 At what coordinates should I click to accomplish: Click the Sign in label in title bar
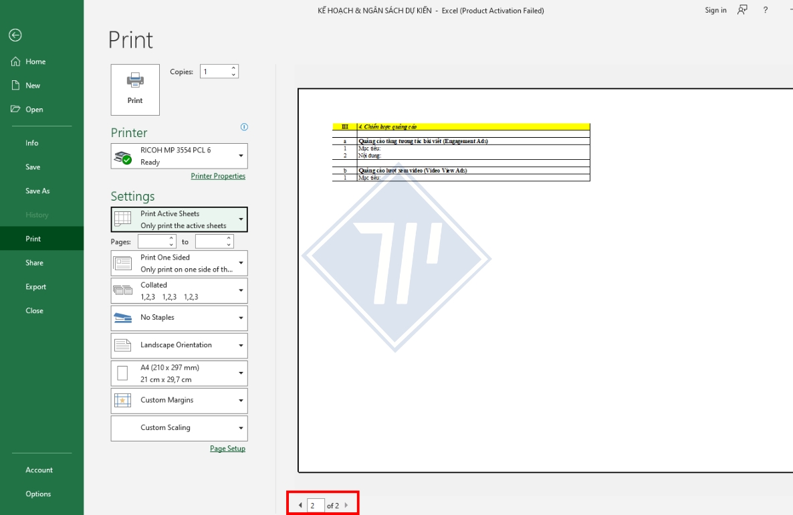[714, 10]
